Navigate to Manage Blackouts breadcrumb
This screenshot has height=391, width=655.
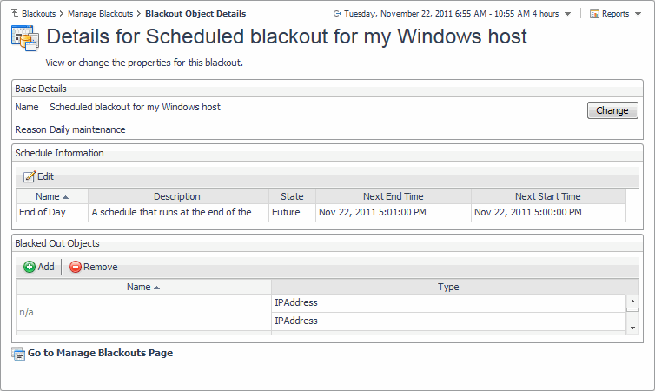click(x=101, y=14)
